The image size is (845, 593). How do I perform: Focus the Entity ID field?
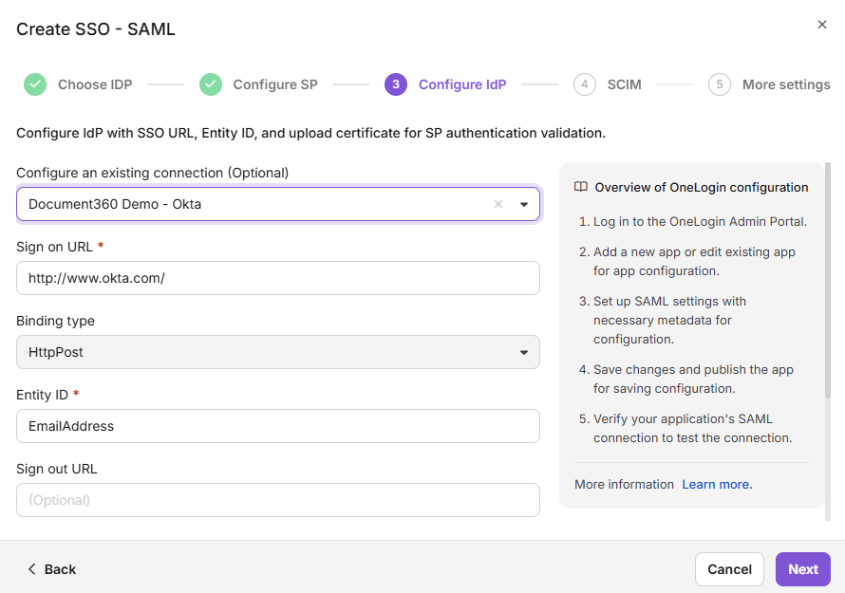[x=278, y=426]
